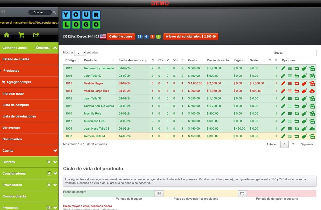This screenshot has height=210, width=321.
Task: Click the share/export arrow icon in sidebar
Action: click(36, 35)
